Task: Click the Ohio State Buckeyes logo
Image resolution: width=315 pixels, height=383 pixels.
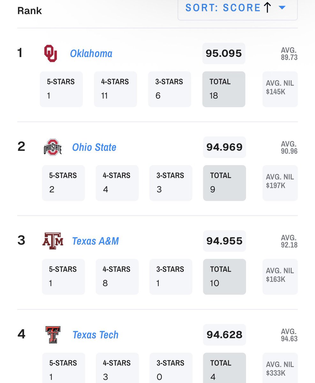Action: coord(53,147)
